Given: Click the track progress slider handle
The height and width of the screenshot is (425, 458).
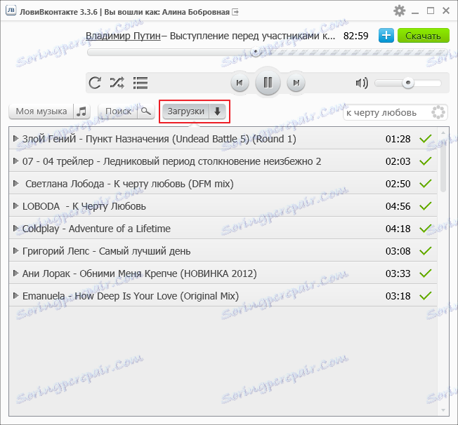Looking at the screenshot, I should coord(256,52).
